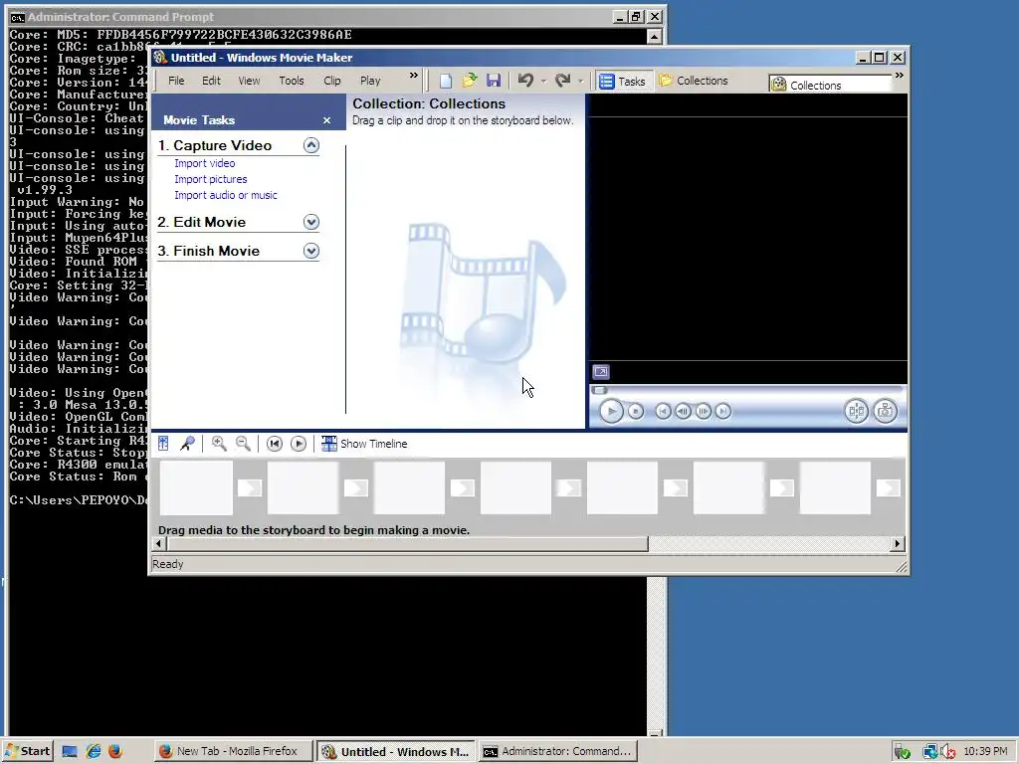Switch to the Administrator: Command Prompt taskbar button
Screen dimensions: 1019x764
[559, 752]
